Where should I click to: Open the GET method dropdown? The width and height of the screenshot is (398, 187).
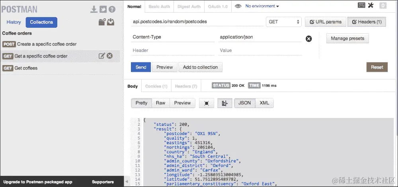[283, 22]
